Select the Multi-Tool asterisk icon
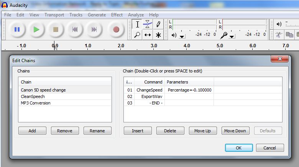The height and width of the screenshot is (167, 299). pos(158,35)
